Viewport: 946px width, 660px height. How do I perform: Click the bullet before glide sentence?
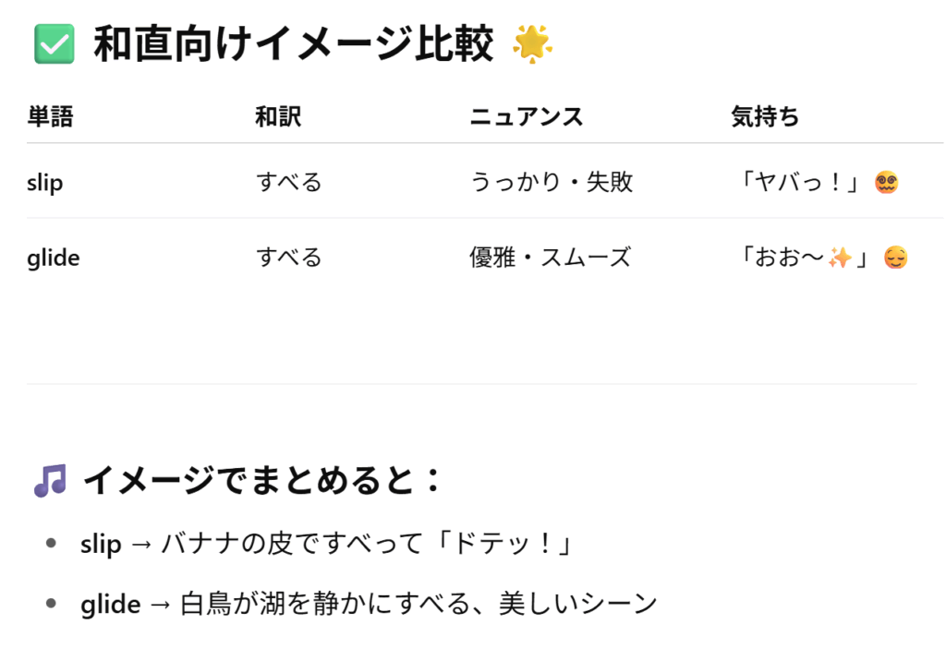click(52, 603)
